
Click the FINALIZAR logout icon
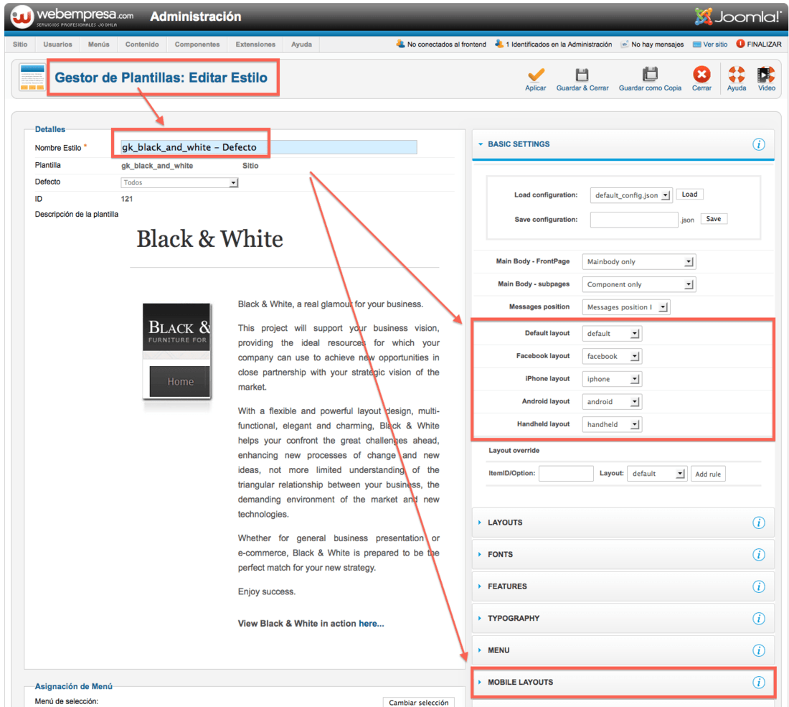(x=740, y=44)
